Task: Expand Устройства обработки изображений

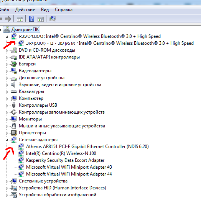Action: pos(7,195)
